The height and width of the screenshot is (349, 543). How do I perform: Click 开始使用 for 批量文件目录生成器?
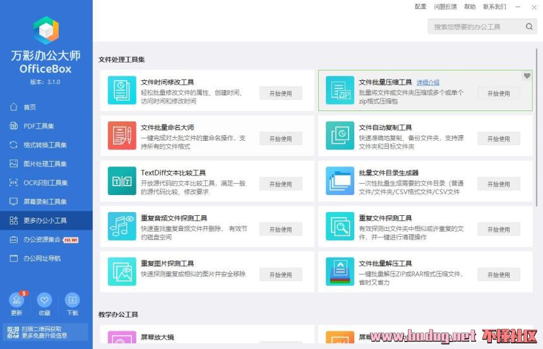(499, 184)
